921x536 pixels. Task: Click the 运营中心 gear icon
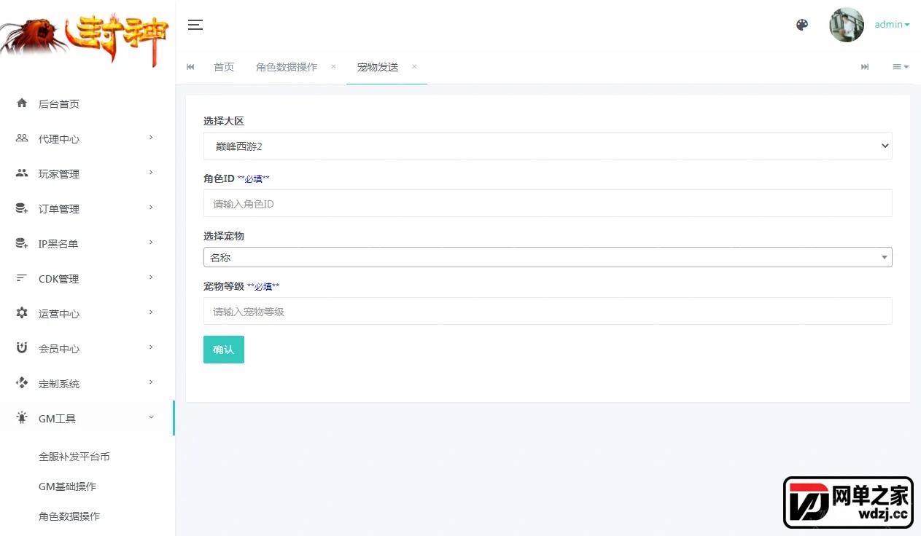coord(22,313)
